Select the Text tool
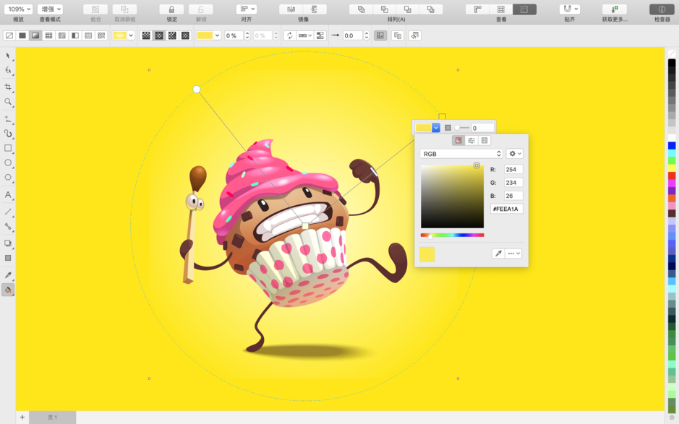This screenshot has height=424, width=679. click(9, 194)
